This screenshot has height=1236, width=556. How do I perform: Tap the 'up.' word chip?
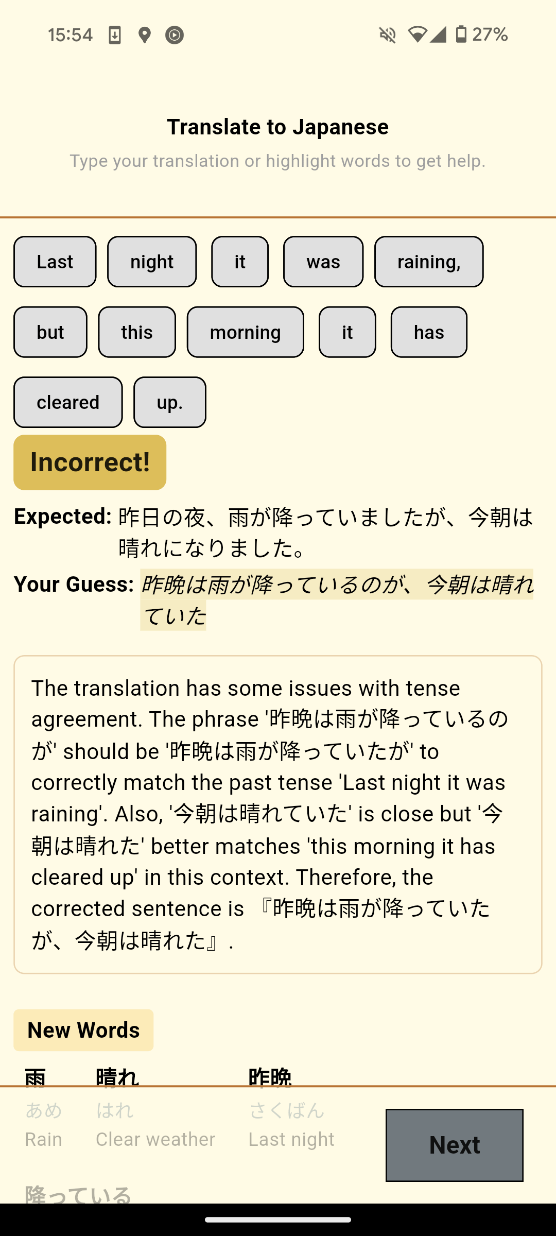tap(170, 402)
